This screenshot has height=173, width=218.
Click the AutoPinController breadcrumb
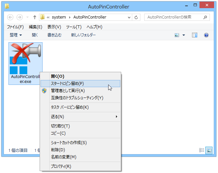90,17
